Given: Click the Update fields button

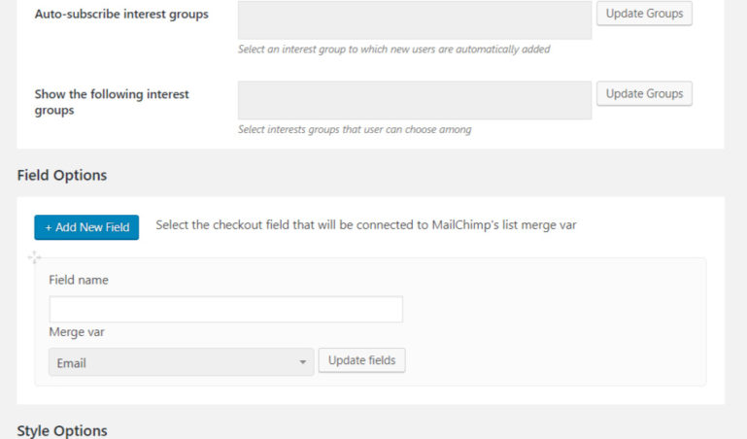Looking at the screenshot, I should pos(361,360).
